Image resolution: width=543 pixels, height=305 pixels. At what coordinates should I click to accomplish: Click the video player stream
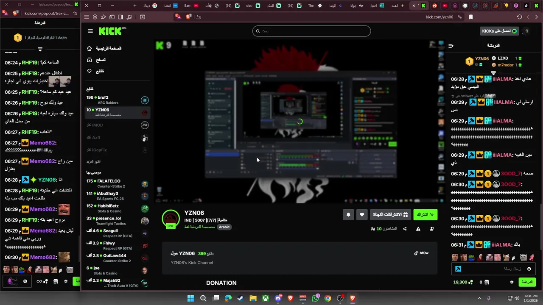[300, 122]
